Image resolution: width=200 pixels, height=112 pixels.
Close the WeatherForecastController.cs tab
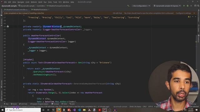(x=29, y=10)
